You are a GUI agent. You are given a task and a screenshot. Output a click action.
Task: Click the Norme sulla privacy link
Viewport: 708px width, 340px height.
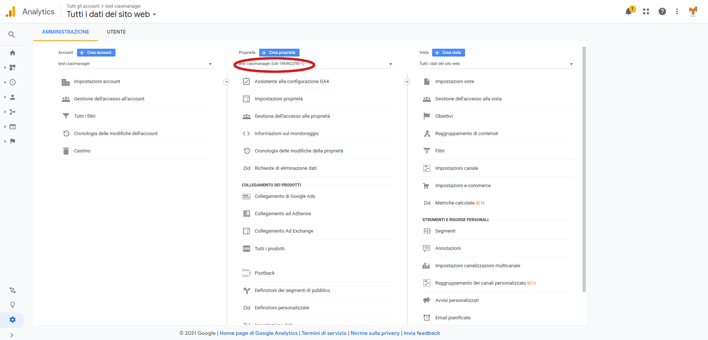[x=375, y=333]
